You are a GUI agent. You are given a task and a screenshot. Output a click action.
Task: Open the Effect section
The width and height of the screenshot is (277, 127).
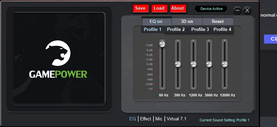pyautogui.click(x=145, y=119)
